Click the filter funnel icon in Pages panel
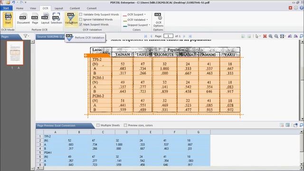Viewport: 304px width, 171px height. point(25,36)
